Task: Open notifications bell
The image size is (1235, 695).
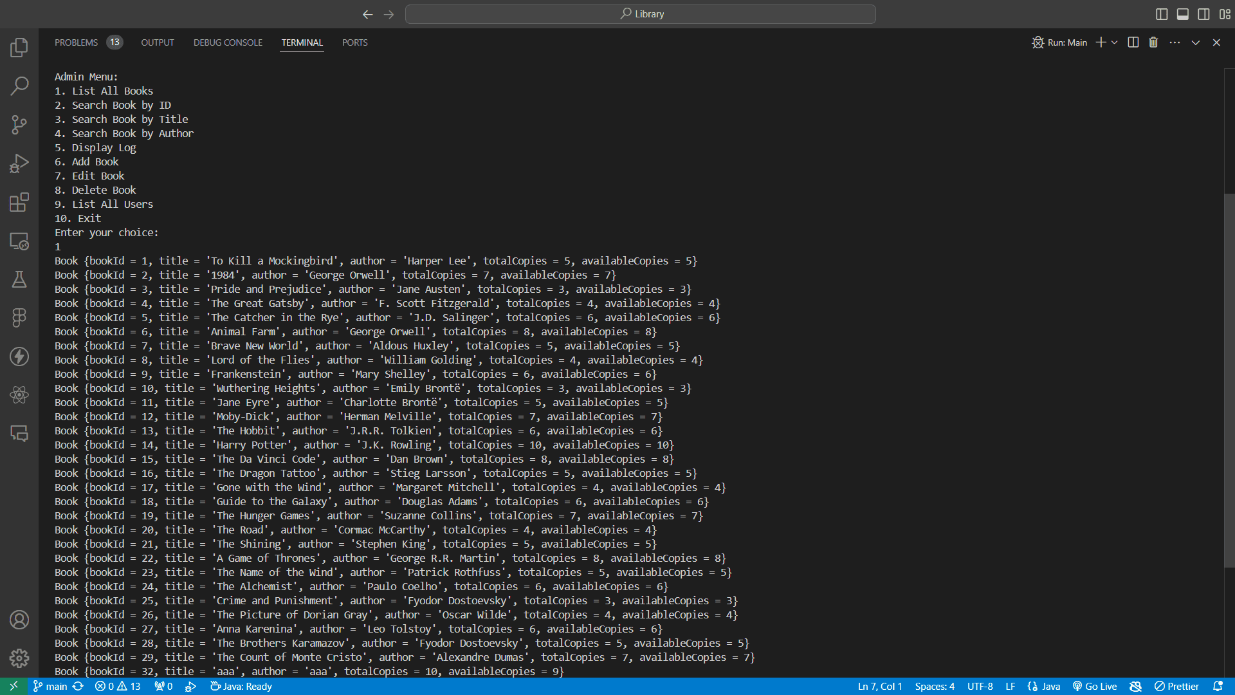Action: (1218, 687)
